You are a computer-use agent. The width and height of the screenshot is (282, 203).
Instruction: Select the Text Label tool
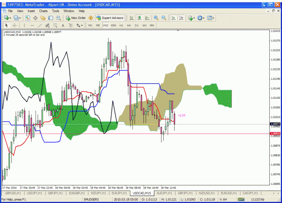(71, 25)
